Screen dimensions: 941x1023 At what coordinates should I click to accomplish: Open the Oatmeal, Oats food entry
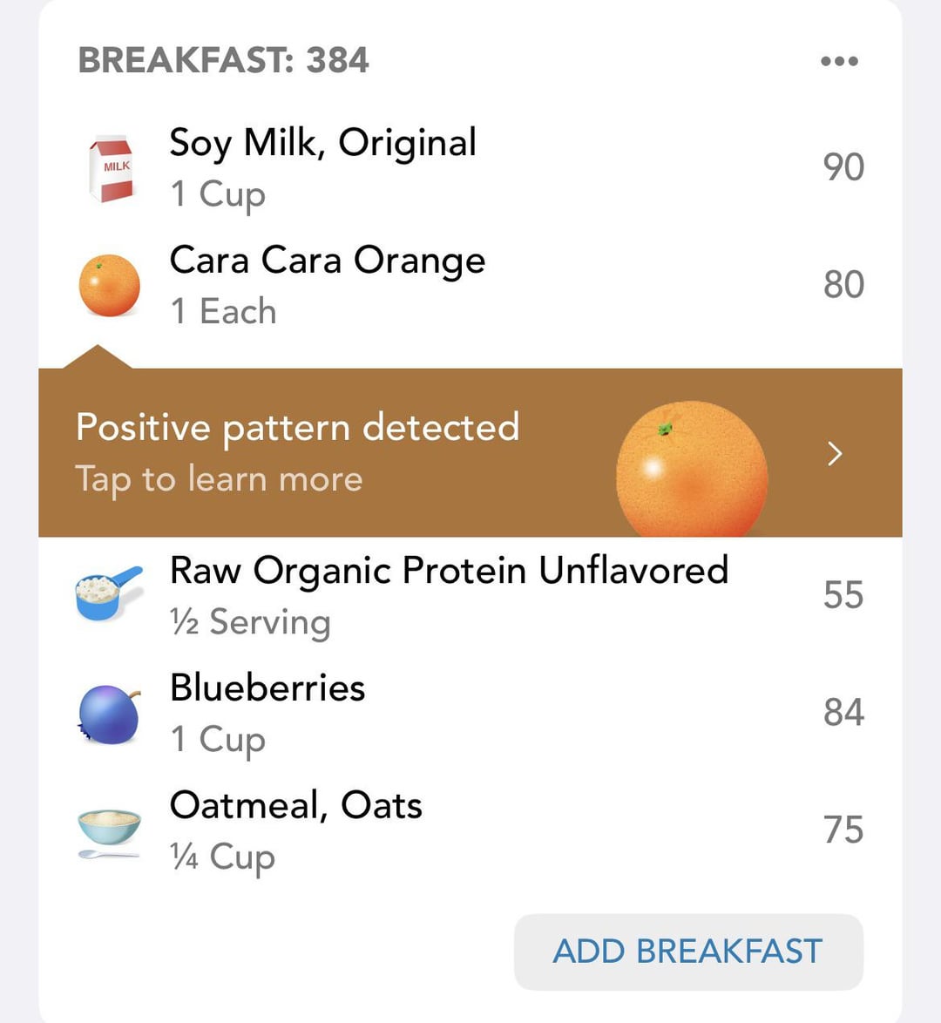click(x=470, y=830)
